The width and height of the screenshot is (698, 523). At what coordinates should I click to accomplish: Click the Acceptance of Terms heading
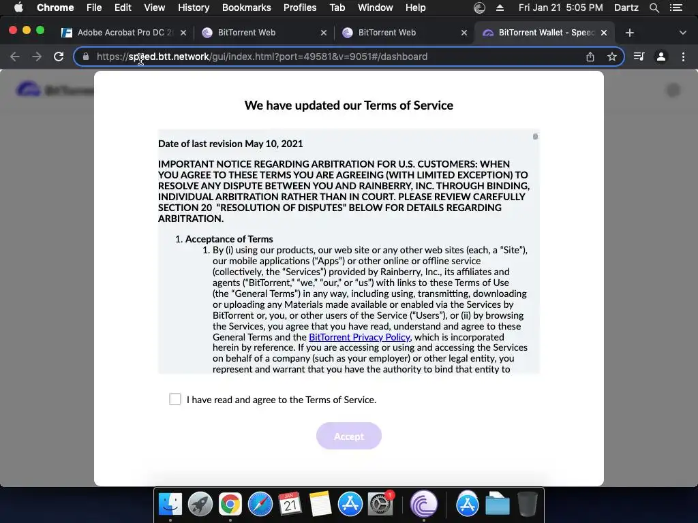(229, 239)
